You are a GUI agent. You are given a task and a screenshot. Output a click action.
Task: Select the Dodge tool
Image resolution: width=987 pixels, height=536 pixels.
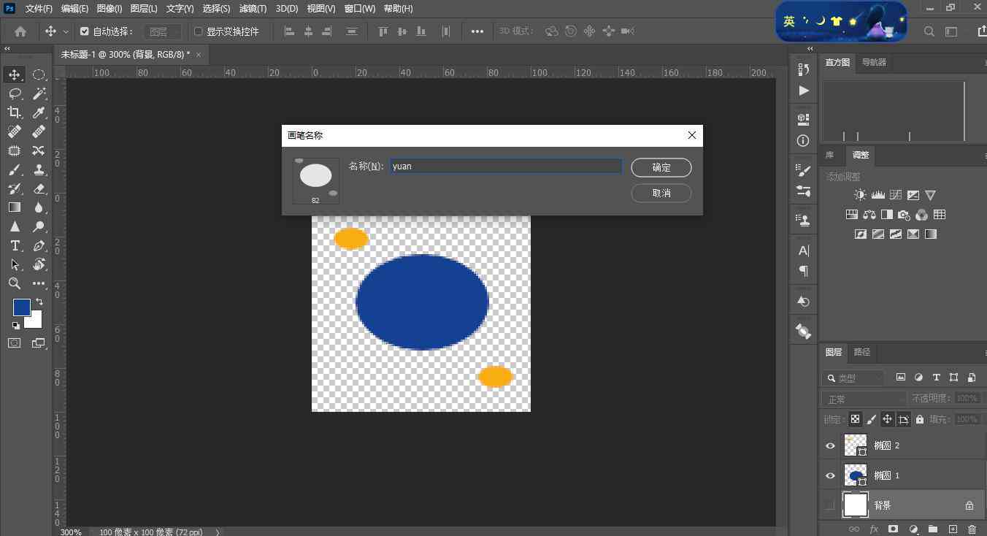tap(39, 226)
